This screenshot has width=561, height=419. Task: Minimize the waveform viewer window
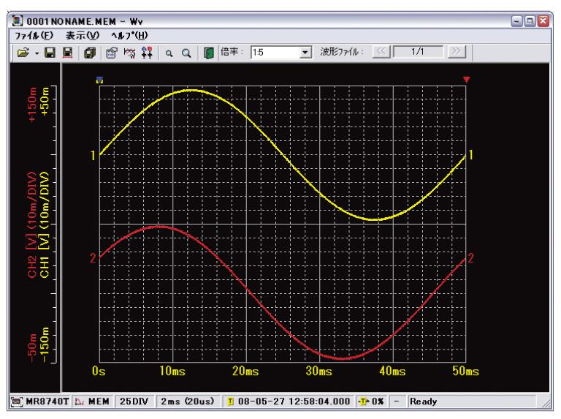[516, 21]
